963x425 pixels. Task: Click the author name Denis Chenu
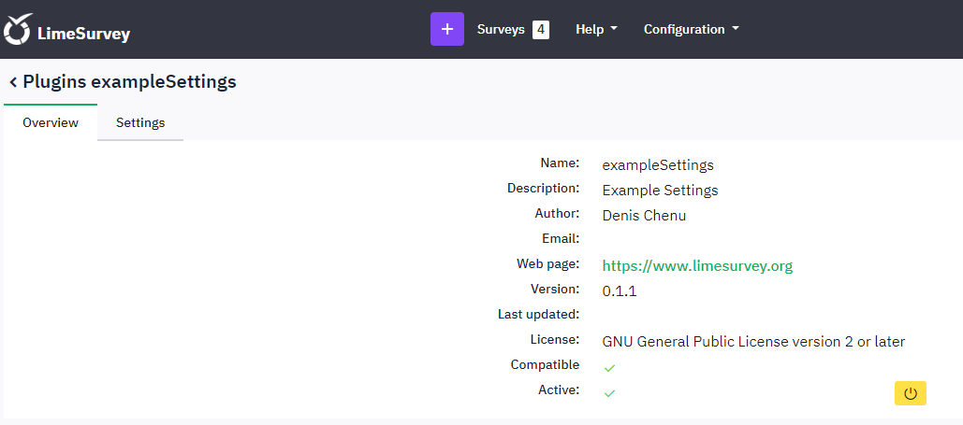tap(644, 216)
